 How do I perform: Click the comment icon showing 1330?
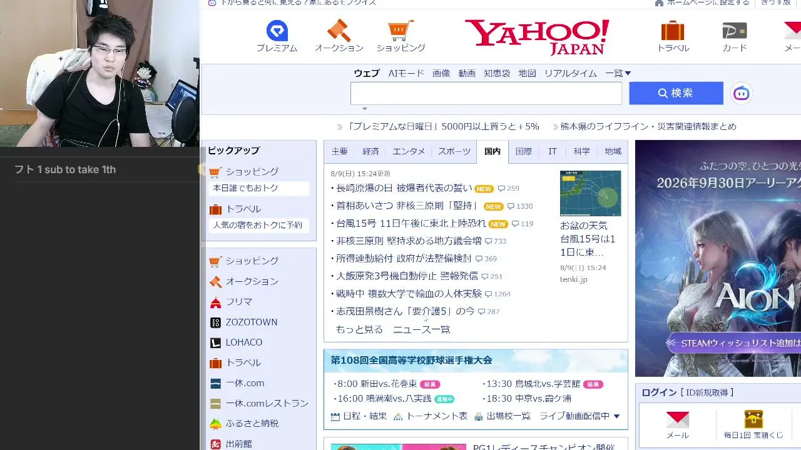pos(511,206)
